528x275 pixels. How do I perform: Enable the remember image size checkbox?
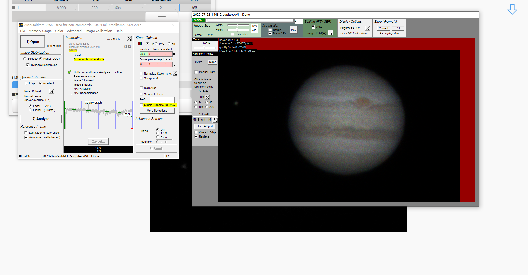[233, 34]
